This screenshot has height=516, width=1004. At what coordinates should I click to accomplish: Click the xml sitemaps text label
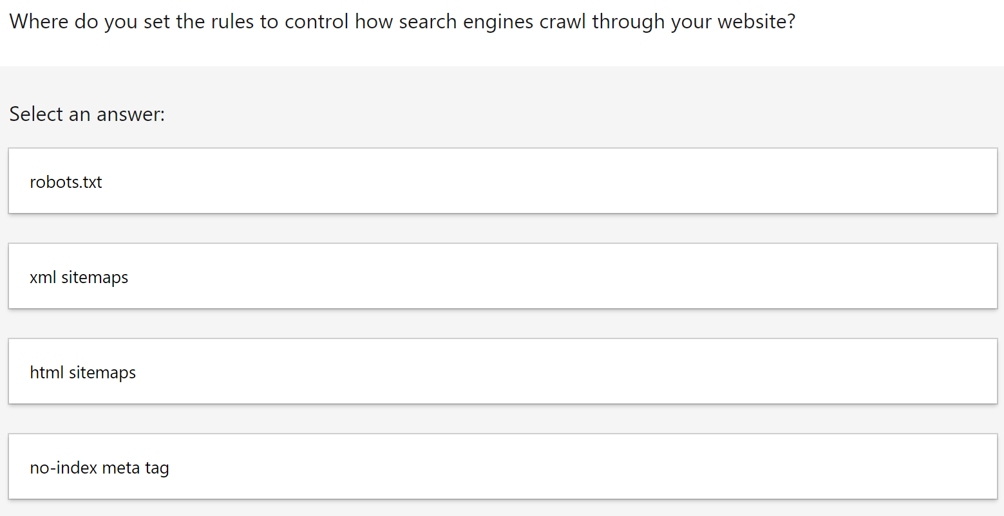79,277
